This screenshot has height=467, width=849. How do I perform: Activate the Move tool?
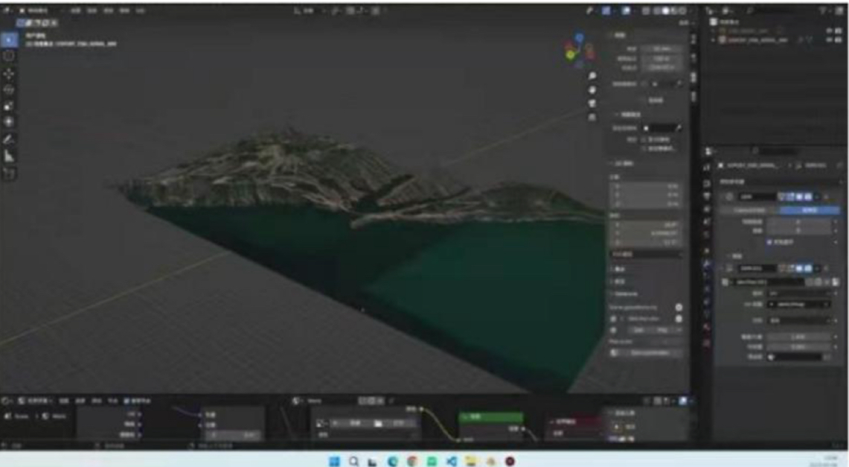pos(9,74)
